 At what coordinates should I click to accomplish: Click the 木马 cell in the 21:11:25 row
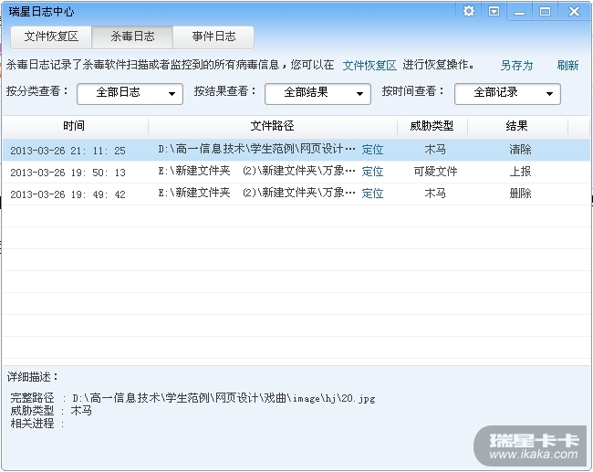435,150
